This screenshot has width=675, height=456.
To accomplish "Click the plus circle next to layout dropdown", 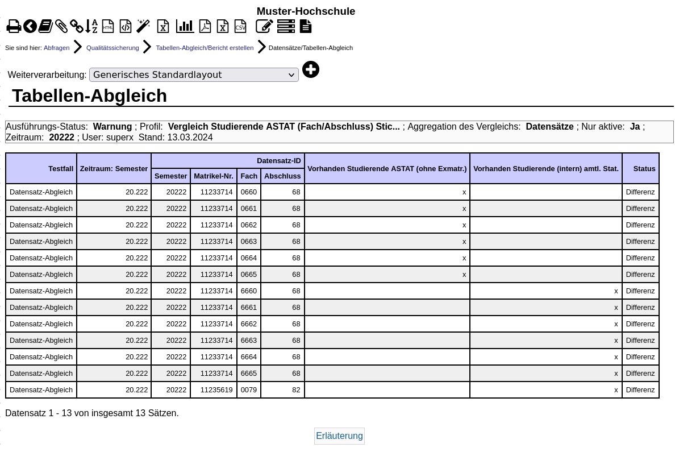I will (x=311, y=69).
